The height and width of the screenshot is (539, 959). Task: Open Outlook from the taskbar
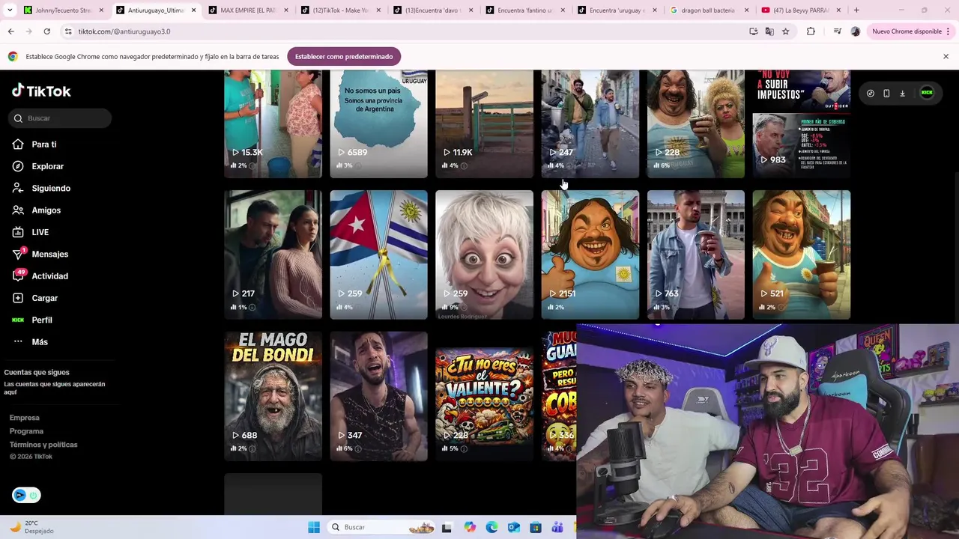click(513, 527)
